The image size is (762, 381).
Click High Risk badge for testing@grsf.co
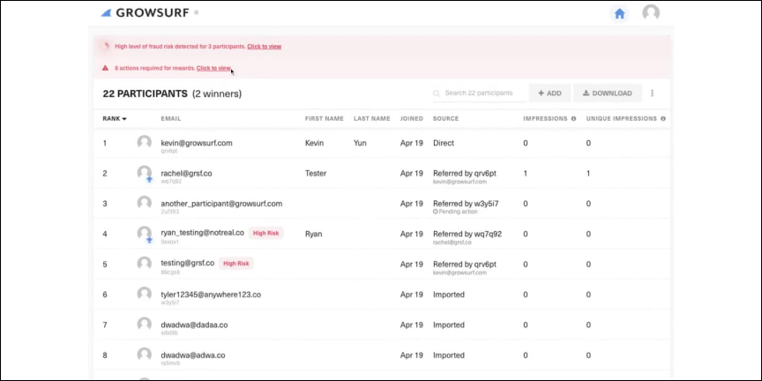[236, 264]
